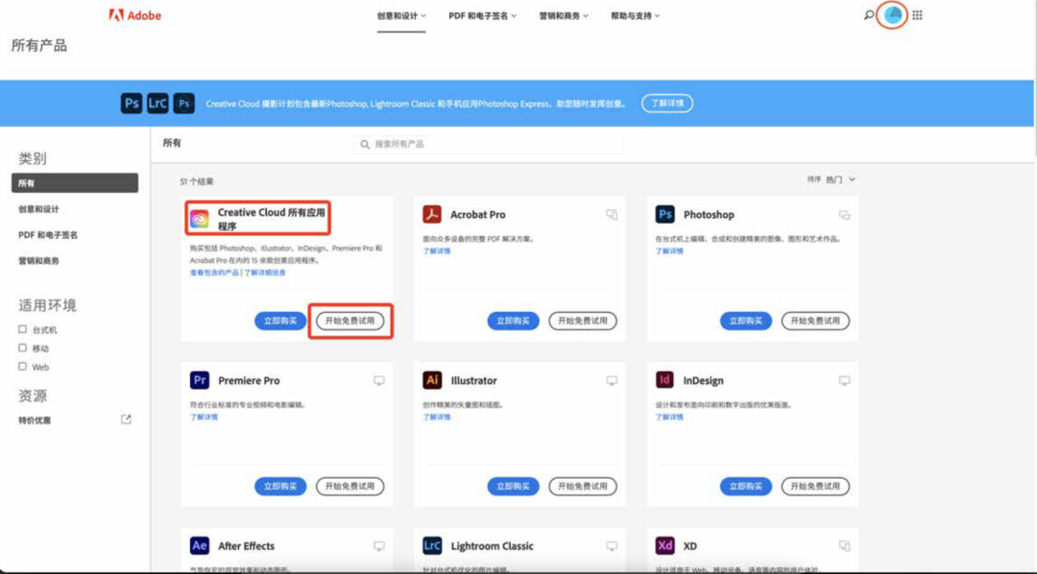Screen dimensions: 1037x574
Task: Open 了解详情 link on Photoshop card
Action: [669, 251]
